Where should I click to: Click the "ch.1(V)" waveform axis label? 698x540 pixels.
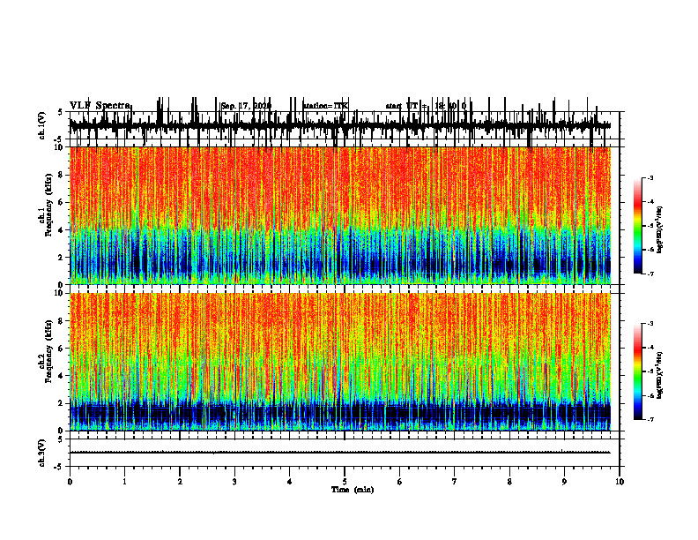pos(42,125)
